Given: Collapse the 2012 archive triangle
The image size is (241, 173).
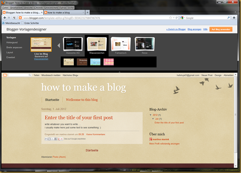Looking at the screenshot, I should tap(150, 115).
